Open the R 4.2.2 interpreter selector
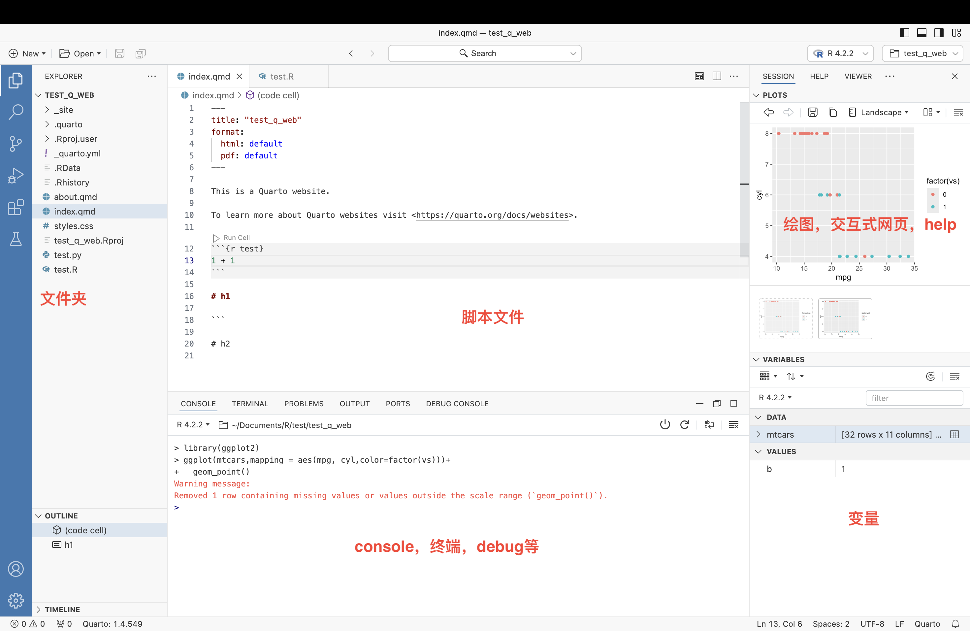This screenshot has width=970, height=631. (x=840, y=53)
